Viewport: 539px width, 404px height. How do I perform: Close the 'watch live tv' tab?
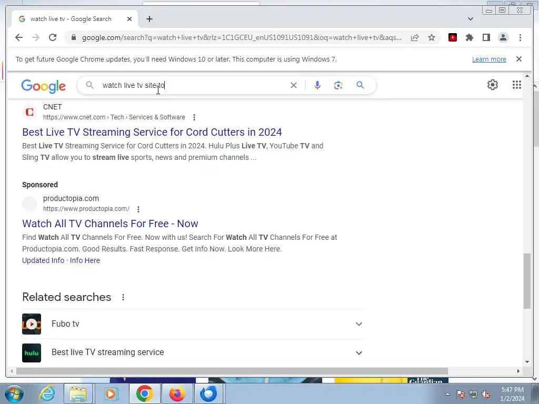coord(129,19)
